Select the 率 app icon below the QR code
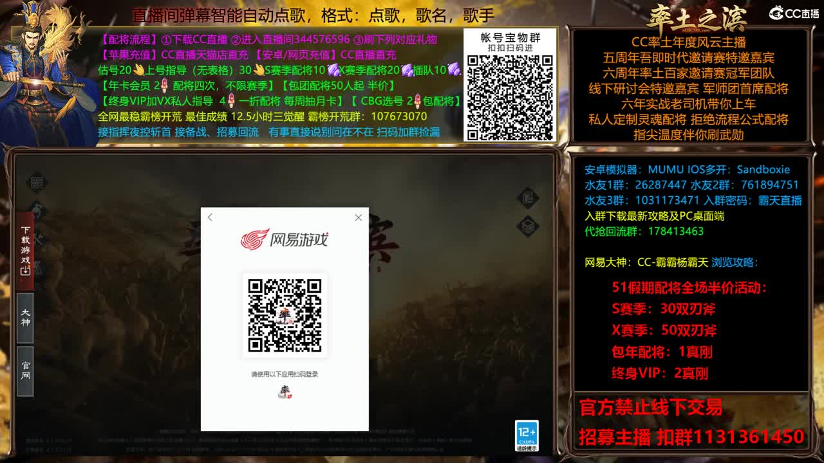 pos(285,392)
